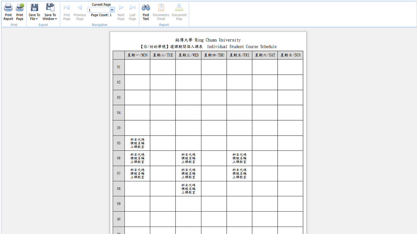
Task: Jump to Last Page
Action: pyautogui.click(x=132, y=12)
